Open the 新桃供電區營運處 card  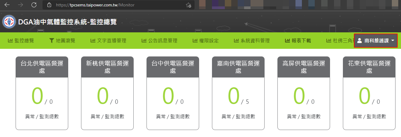tap(107, 93)
